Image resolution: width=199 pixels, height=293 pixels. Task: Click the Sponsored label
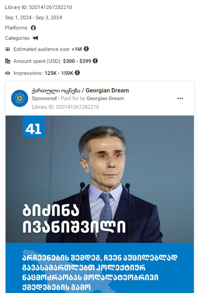(x=44, y=98)
